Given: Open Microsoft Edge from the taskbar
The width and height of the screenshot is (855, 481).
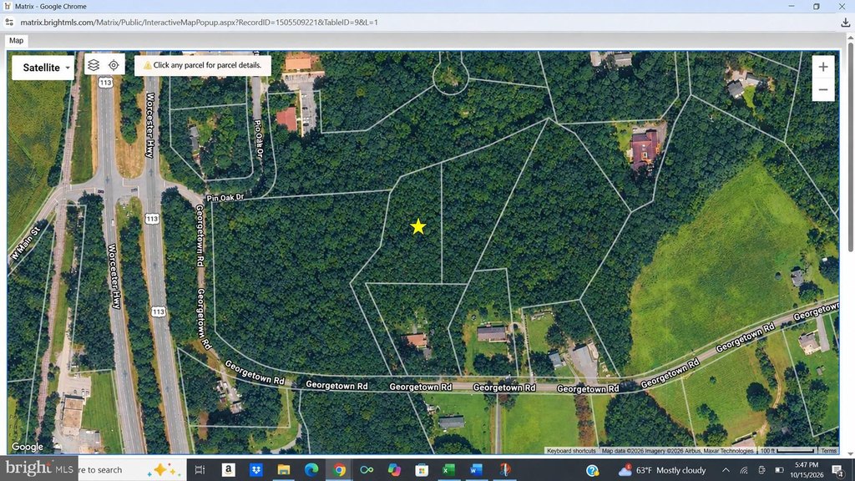Looking at the screenshot, I should coord(311,469).
